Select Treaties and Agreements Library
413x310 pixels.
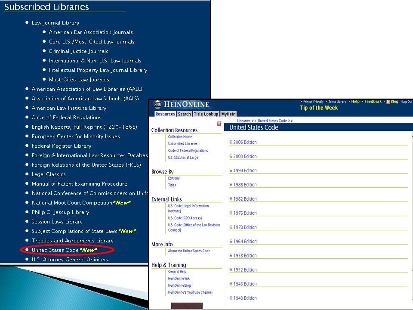[x=73, y=241]
